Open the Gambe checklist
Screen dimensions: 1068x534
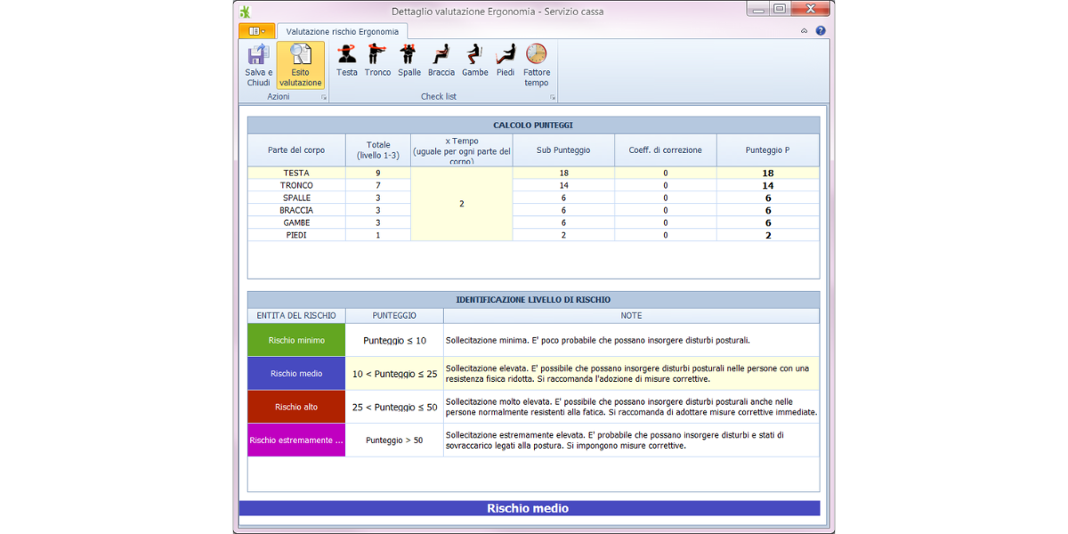(474, 55)
